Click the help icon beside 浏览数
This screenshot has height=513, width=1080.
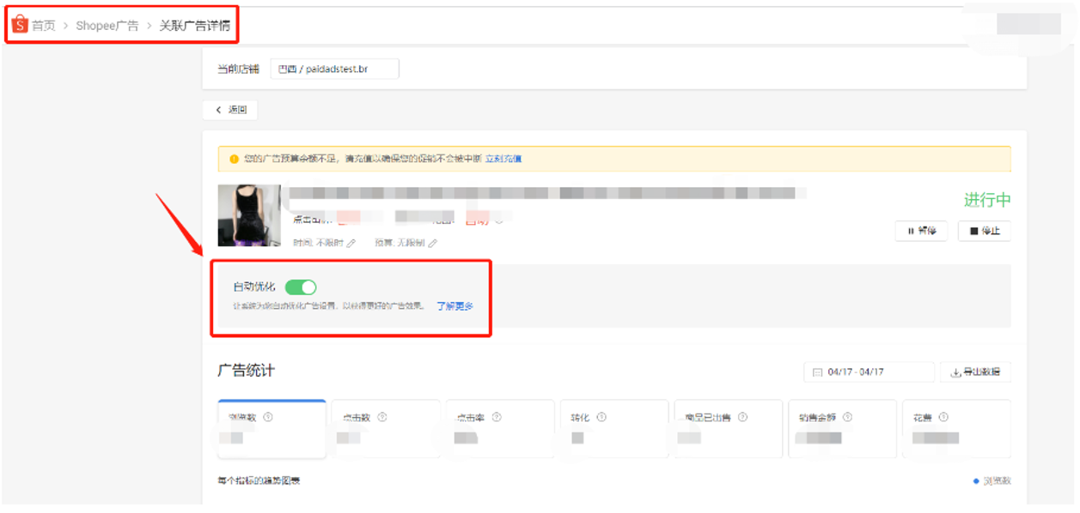268,418
